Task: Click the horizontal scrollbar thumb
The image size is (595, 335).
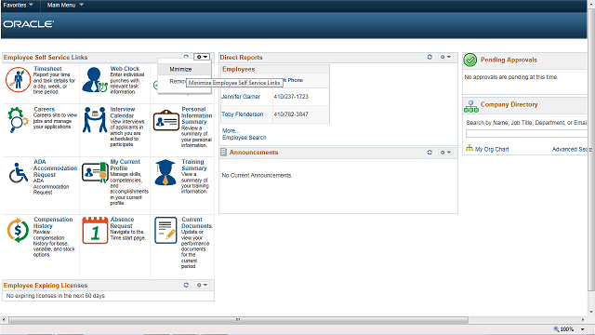Action: (238, 320)
